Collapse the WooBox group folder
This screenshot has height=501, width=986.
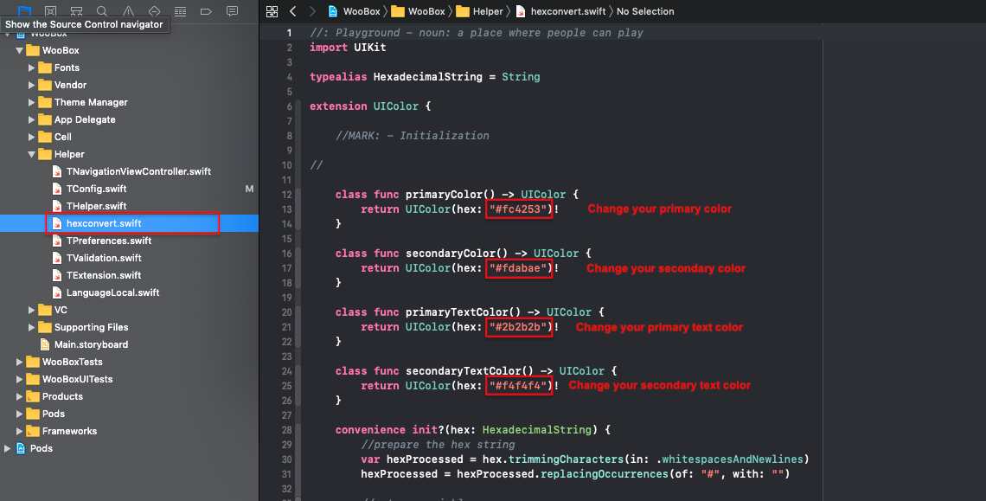(20, 50)
